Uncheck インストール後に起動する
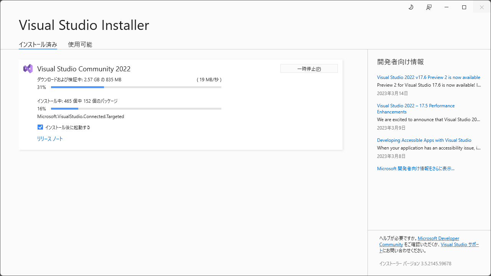The image size is (491, 276). click(x=40, y=127)
